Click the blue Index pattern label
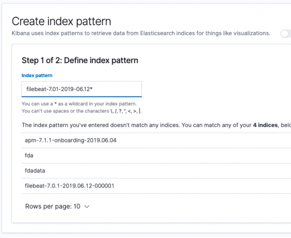Viewport: 291px width, 238px height. tap(37, 76)
